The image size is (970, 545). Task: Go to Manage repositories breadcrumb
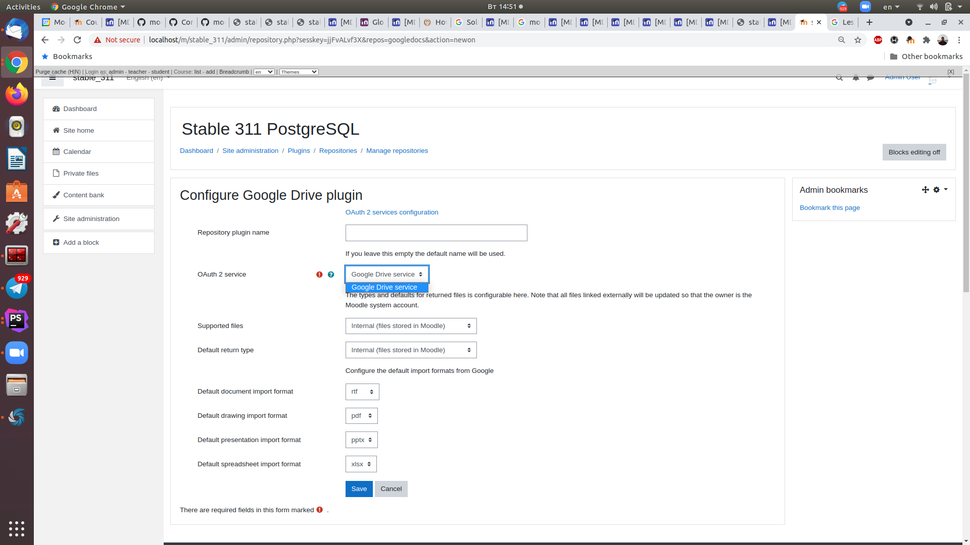[x=397, y=151]
